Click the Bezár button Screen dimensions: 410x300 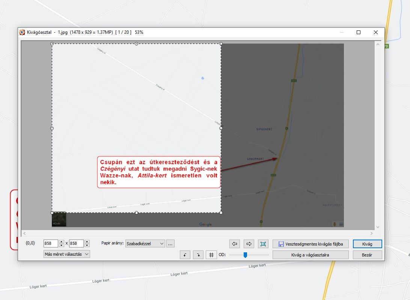click(367, 255)
